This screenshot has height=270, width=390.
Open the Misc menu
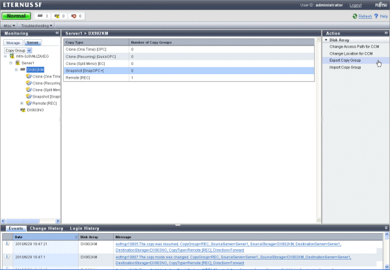click(x=10, y=25)
